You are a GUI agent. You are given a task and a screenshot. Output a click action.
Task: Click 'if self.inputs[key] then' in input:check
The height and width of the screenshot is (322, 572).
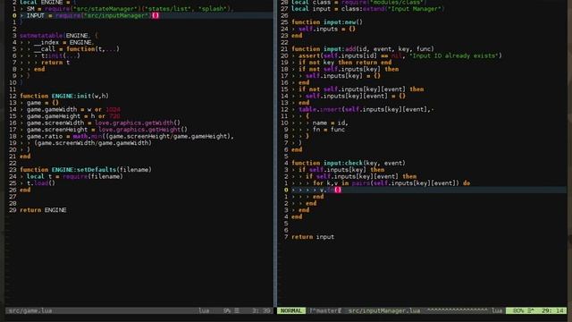coord(341,170)
